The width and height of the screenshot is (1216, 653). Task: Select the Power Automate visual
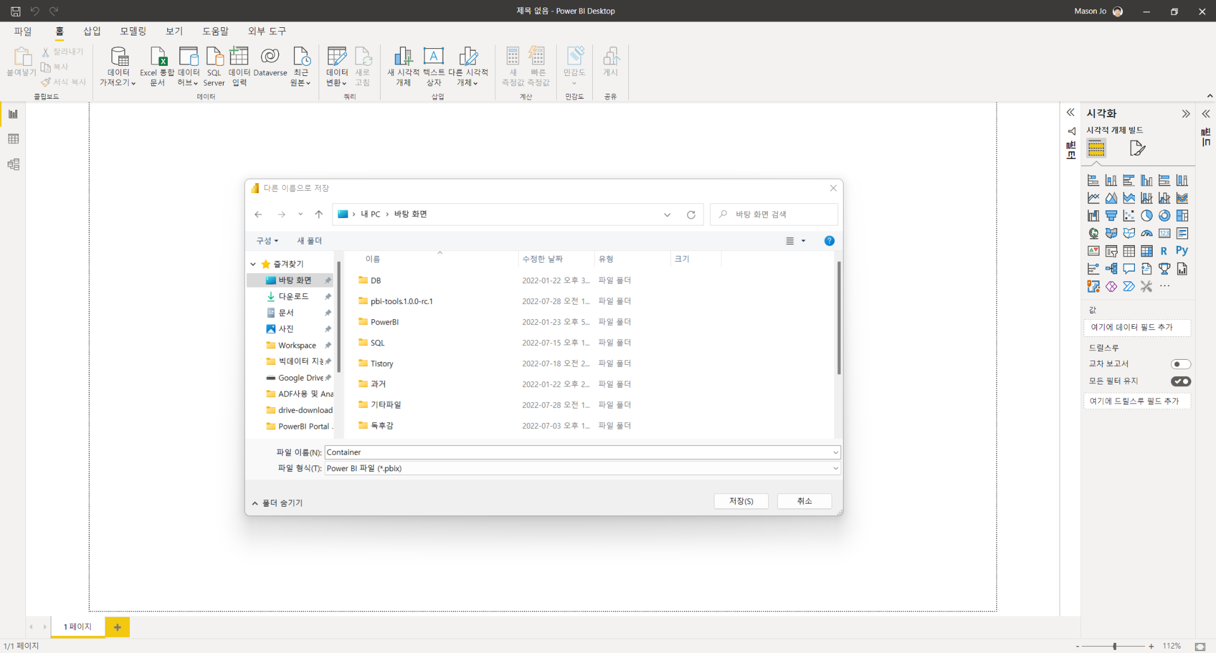[1129, 287]
